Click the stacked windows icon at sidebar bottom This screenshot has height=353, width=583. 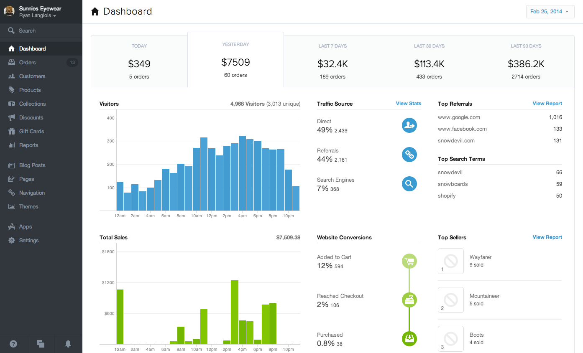(41, 344)
